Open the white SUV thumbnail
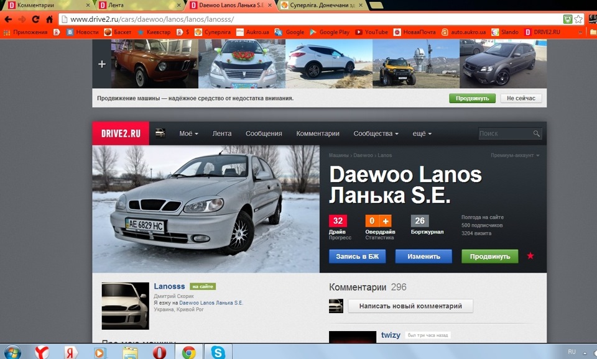 (329, 64)
